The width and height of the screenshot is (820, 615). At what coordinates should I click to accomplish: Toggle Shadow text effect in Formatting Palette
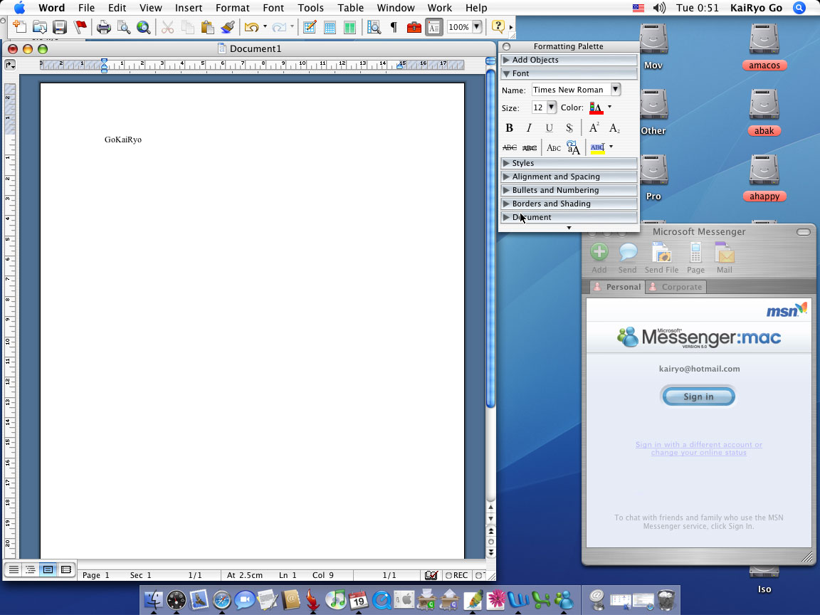[569, 128]
